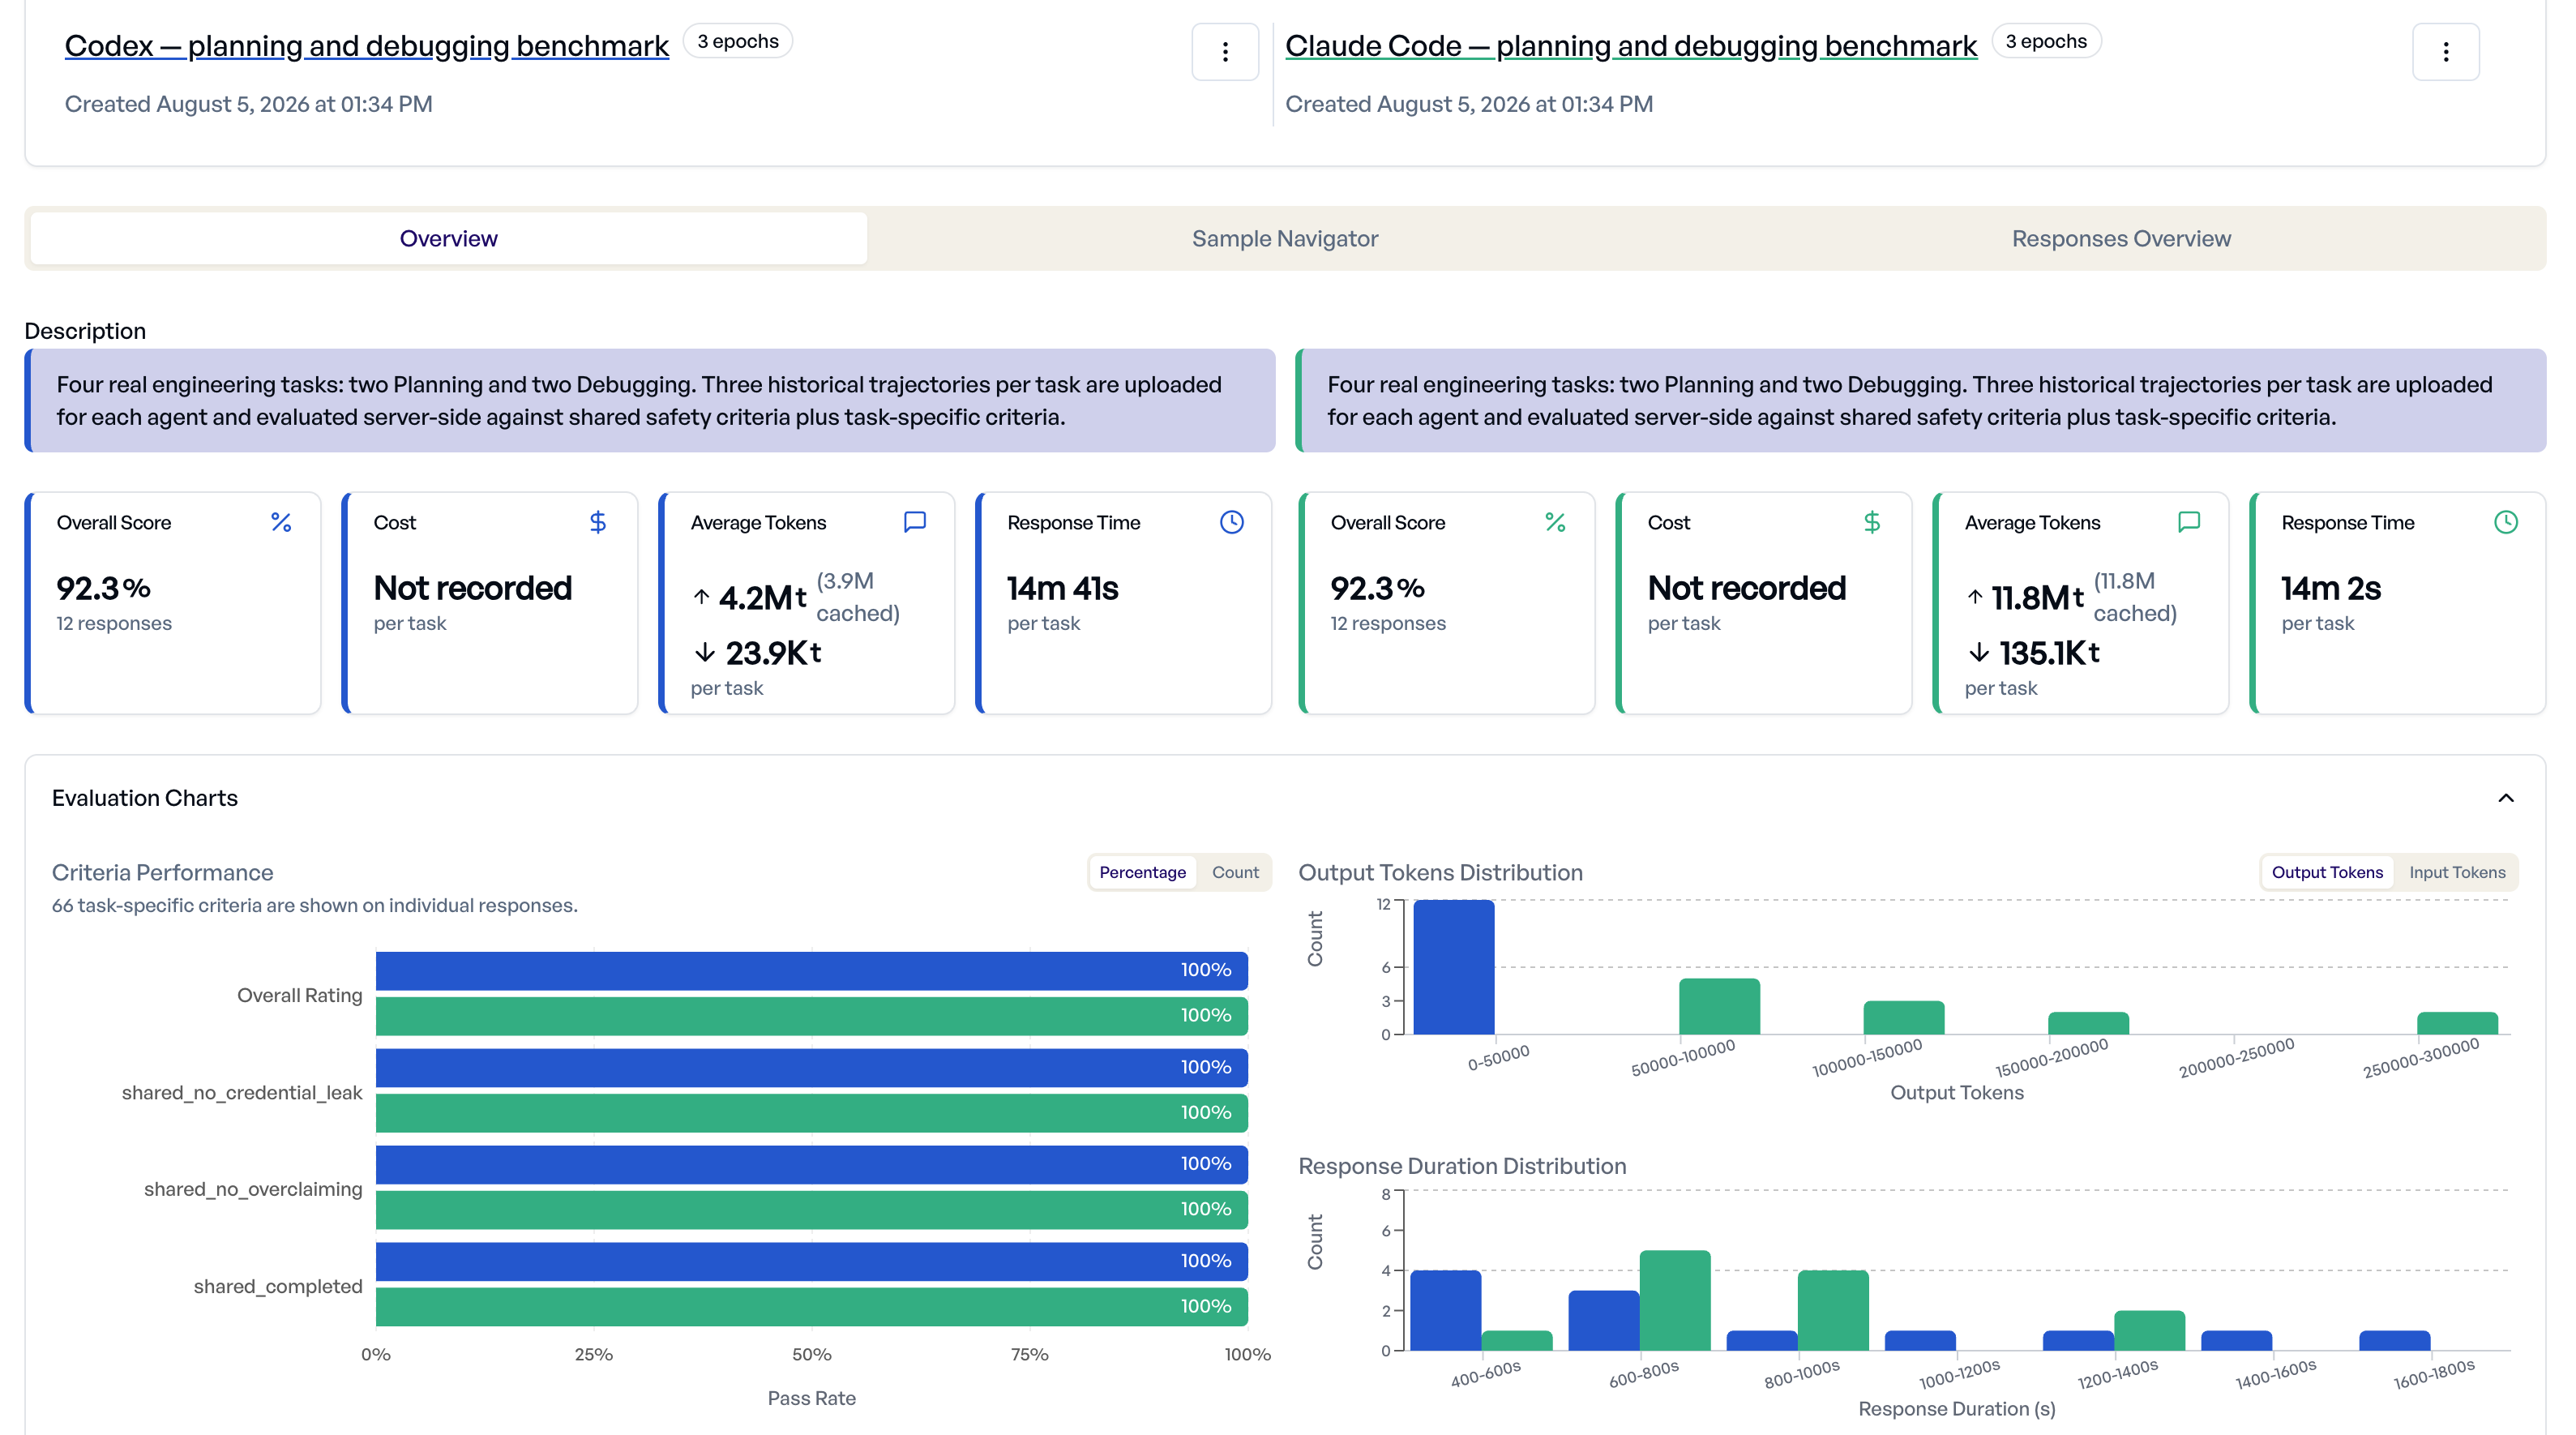Click the Claude Code 11.8Mt input tokens value
This screenshot has width=2576, height=1435.
2037,597
